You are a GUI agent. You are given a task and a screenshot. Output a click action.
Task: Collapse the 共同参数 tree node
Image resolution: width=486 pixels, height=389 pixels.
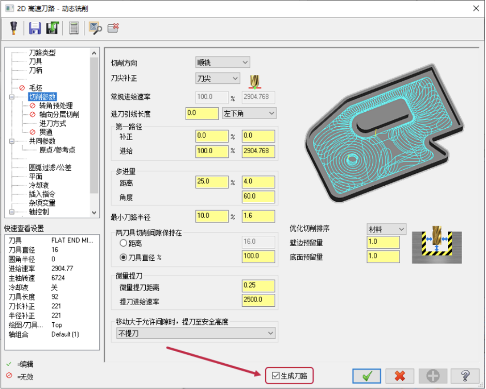tap(12, 141)
